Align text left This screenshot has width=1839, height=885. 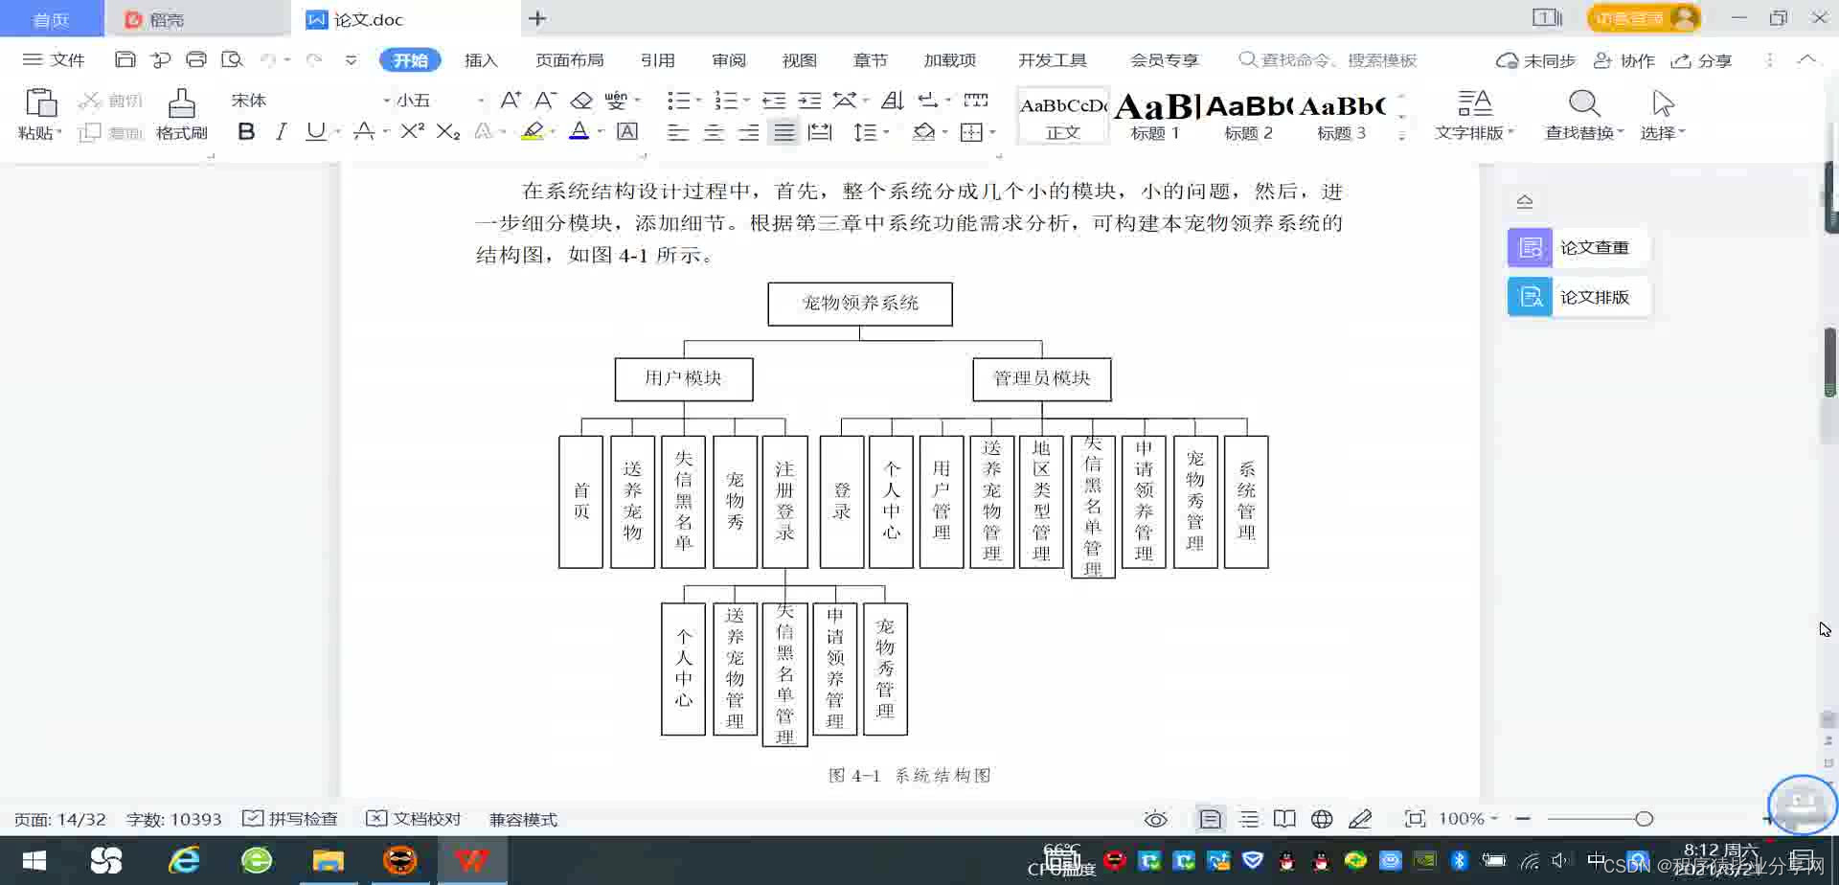[678, 132]
